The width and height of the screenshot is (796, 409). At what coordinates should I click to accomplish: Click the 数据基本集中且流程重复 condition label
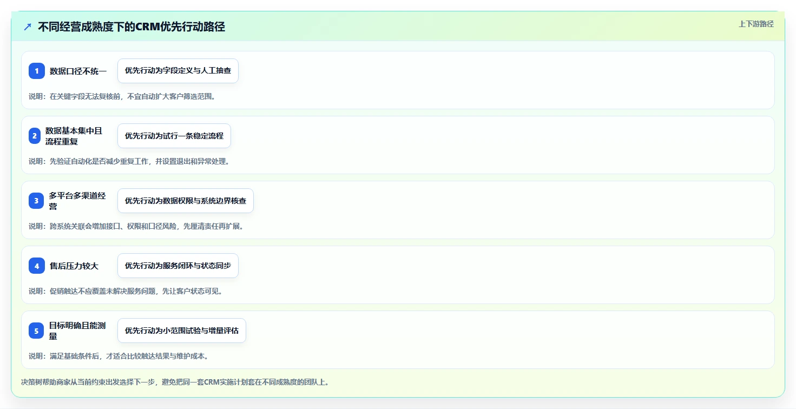click(x=74, y=136)
